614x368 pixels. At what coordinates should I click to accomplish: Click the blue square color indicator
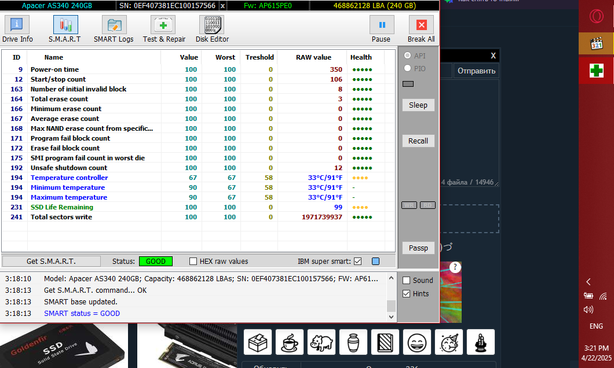(x=375, y=262)
